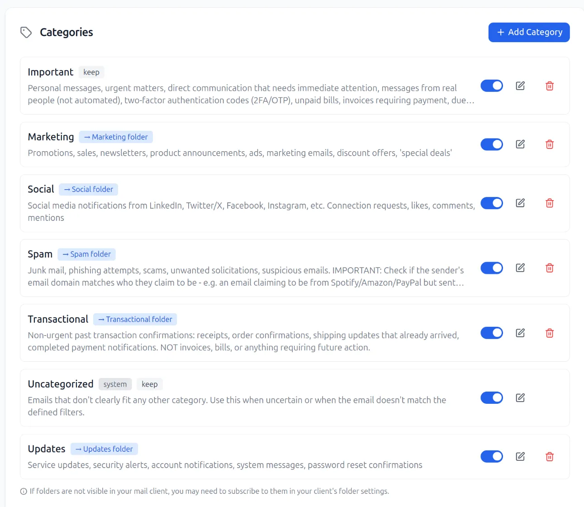This screenshot has height=507, width=584.
Task: Click the Marketing folder tag
Action: (x=116, y=137)
